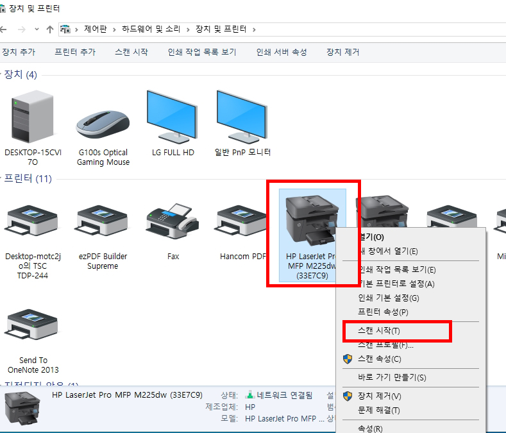Viewport: 506px width, 433px height.
Task: Click the network connected status icon
Action: 249,395
